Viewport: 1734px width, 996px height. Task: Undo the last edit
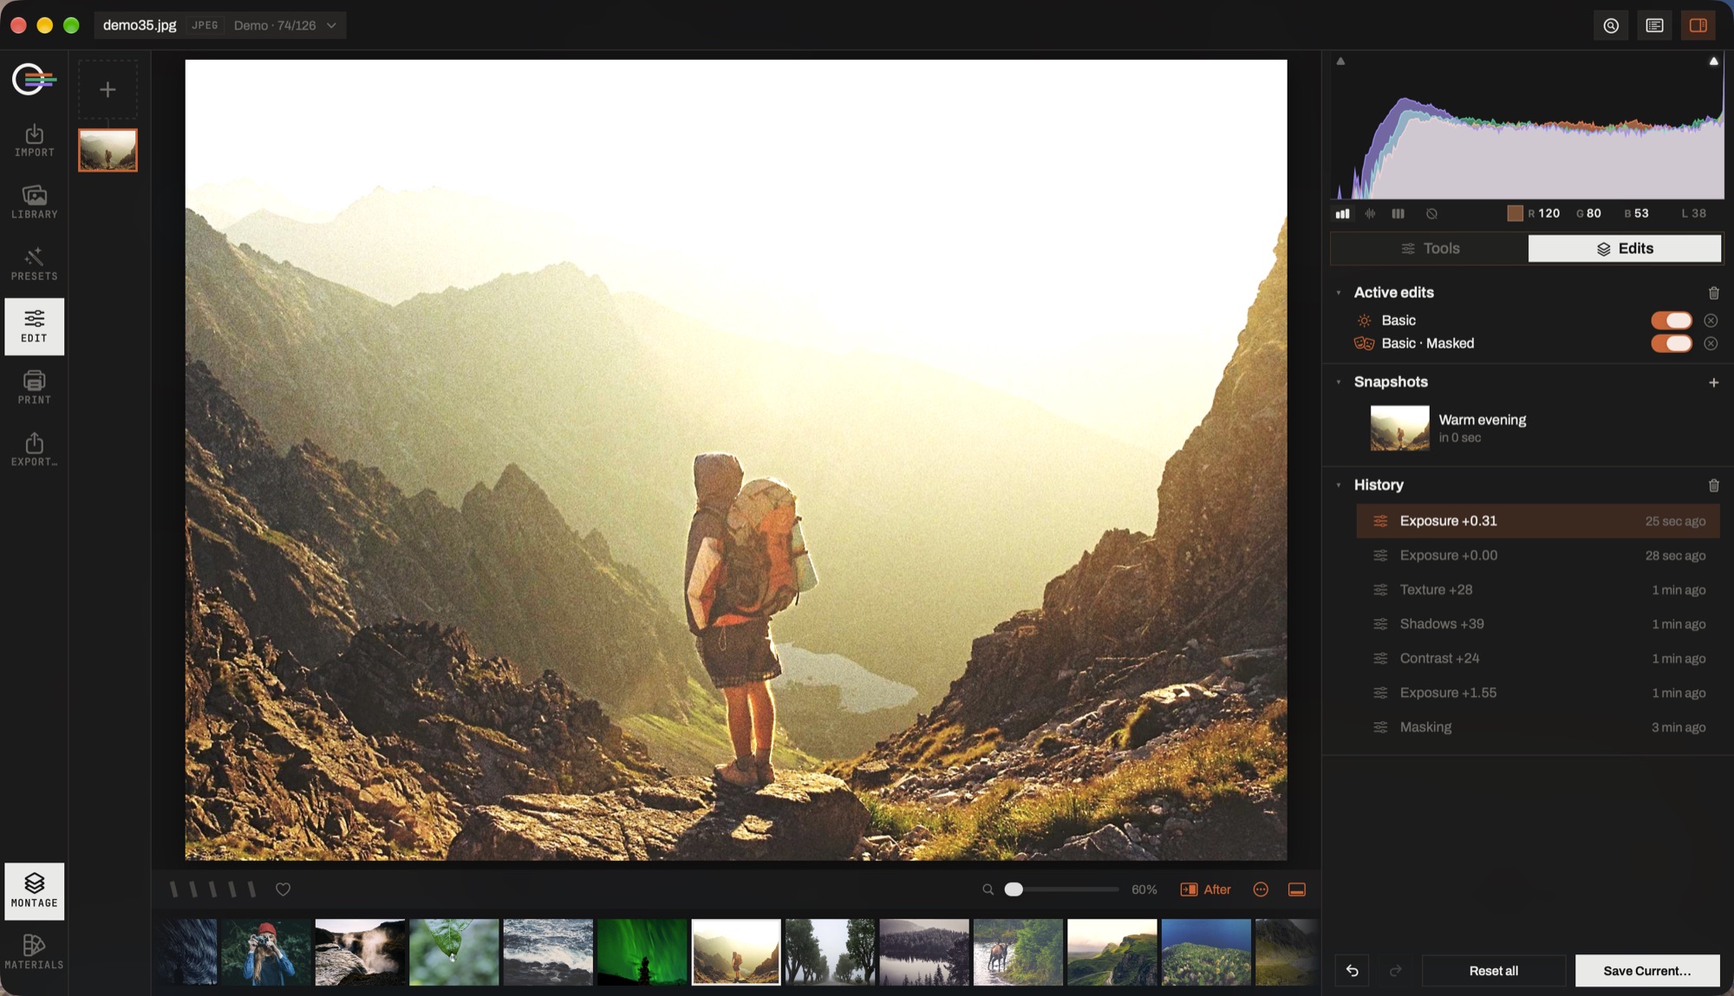click(x=1352, y=971)
